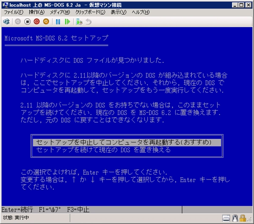This screenshot has width=254, height=224.
Task: Open the メディア(M) menu
Action: 60,12
